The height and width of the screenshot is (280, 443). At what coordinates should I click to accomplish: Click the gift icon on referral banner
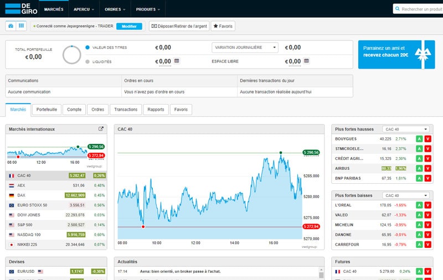[x=423, y=54]
